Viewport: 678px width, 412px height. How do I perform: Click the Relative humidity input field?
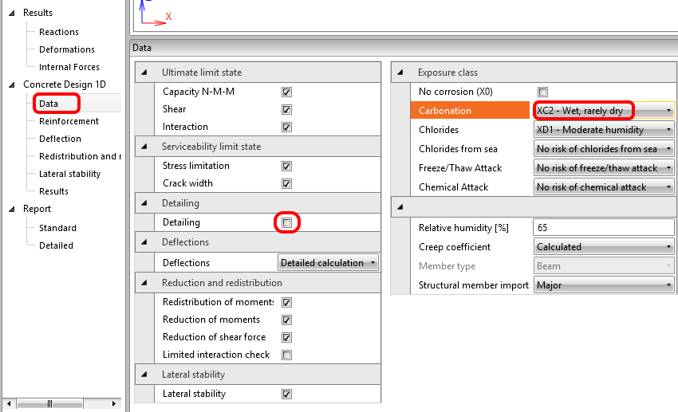(x=603, y=228)
